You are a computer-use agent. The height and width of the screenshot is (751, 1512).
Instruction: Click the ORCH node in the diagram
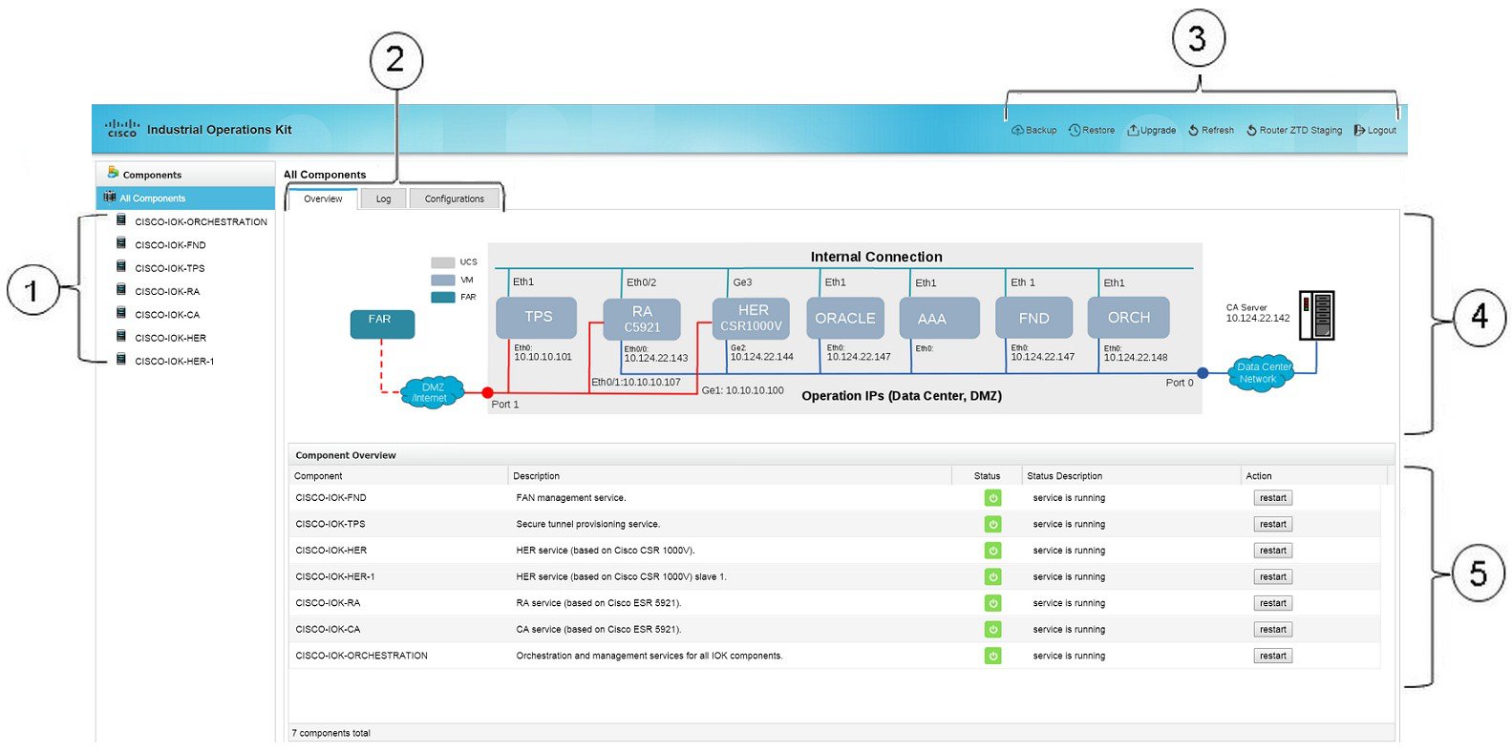click(1129, 317)
